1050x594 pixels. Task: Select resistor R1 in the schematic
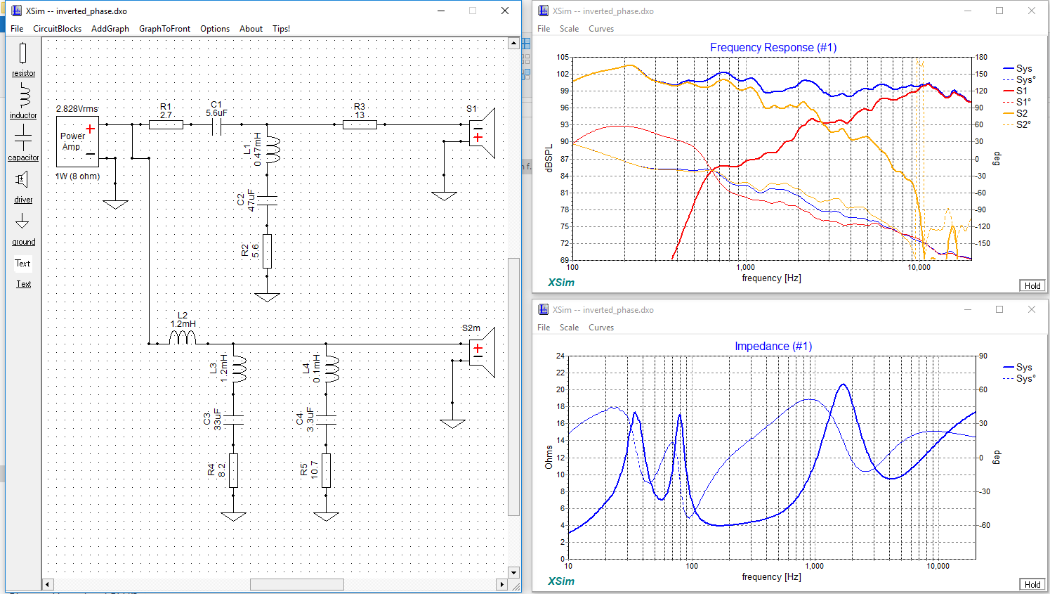[166, 124]
